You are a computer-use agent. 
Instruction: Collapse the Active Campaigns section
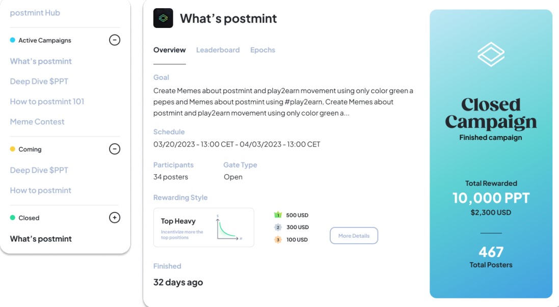pos(115,40)
